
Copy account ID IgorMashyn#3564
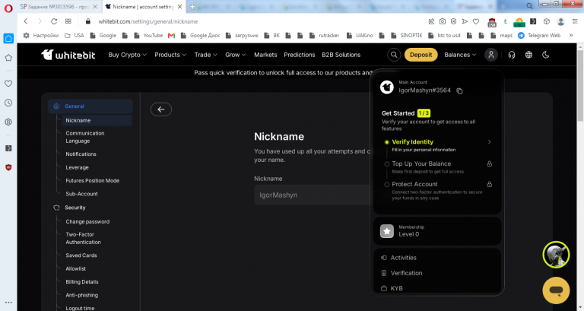pos(459,91)
